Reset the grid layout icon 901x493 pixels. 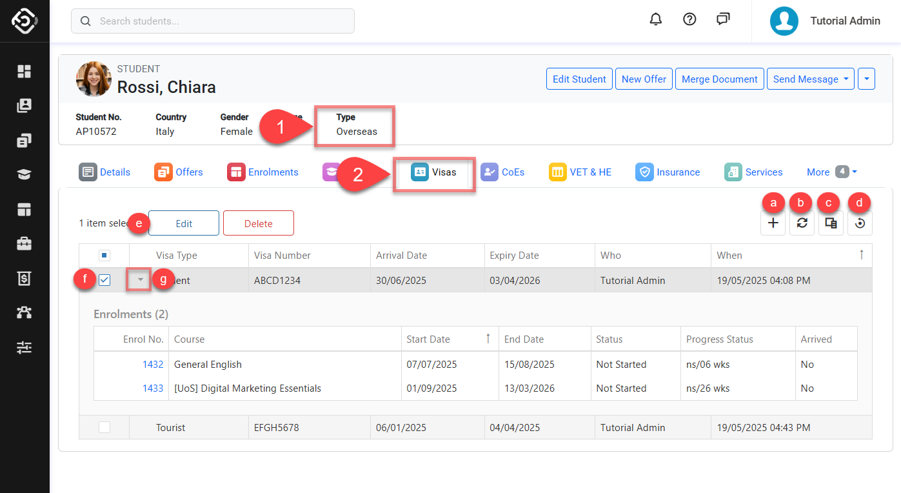pyautogui.click(x=860, y=223)
